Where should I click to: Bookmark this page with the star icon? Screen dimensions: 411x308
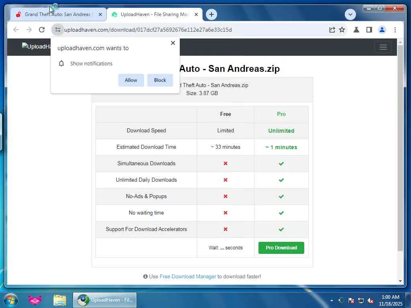[x=342, y=30]
